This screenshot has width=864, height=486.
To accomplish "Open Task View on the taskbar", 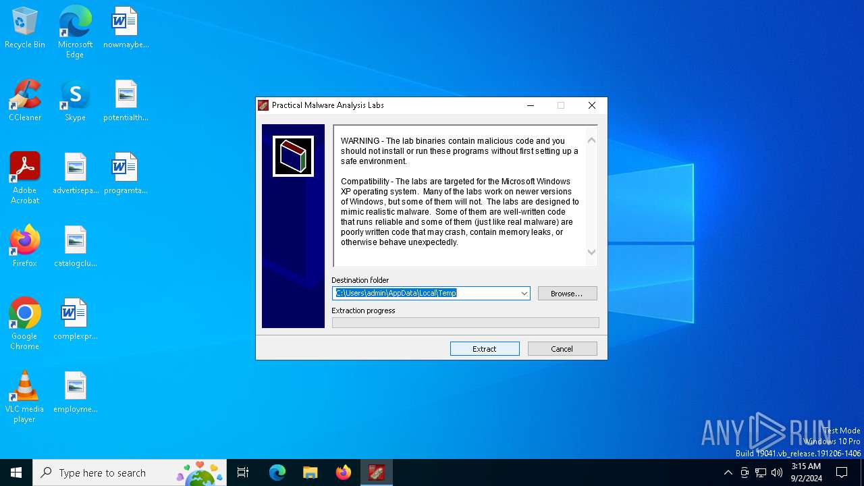I will pos(243,473).
